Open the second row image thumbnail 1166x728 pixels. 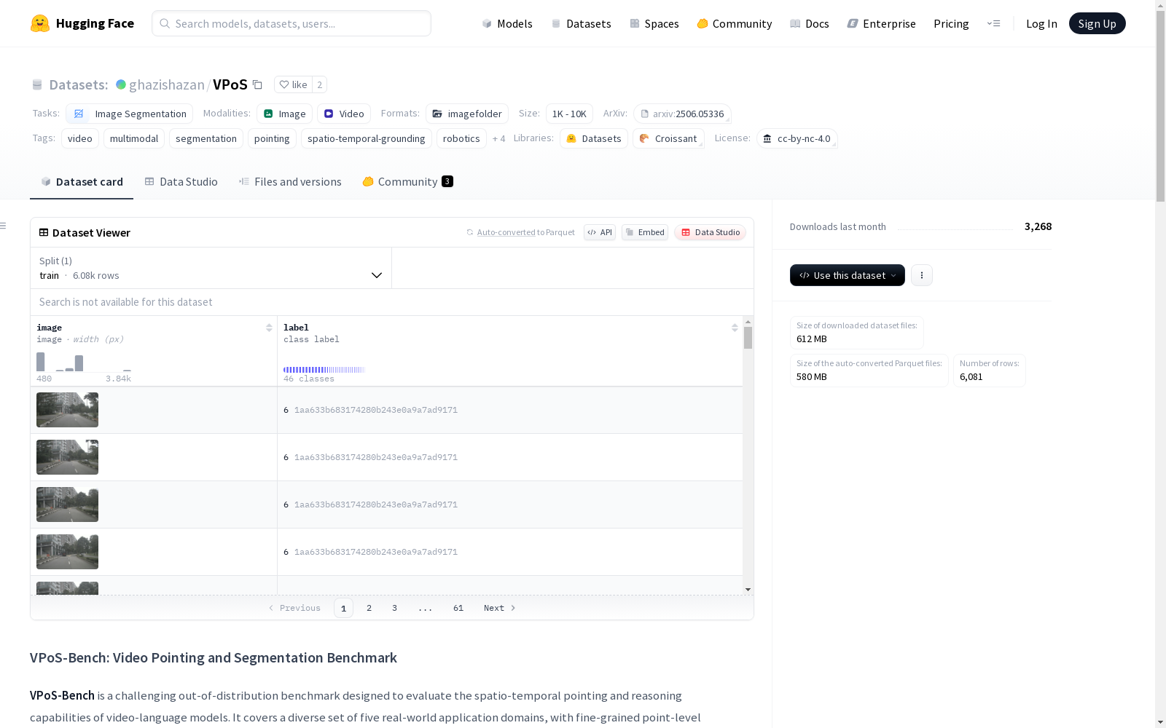click(x=67, y=457)
